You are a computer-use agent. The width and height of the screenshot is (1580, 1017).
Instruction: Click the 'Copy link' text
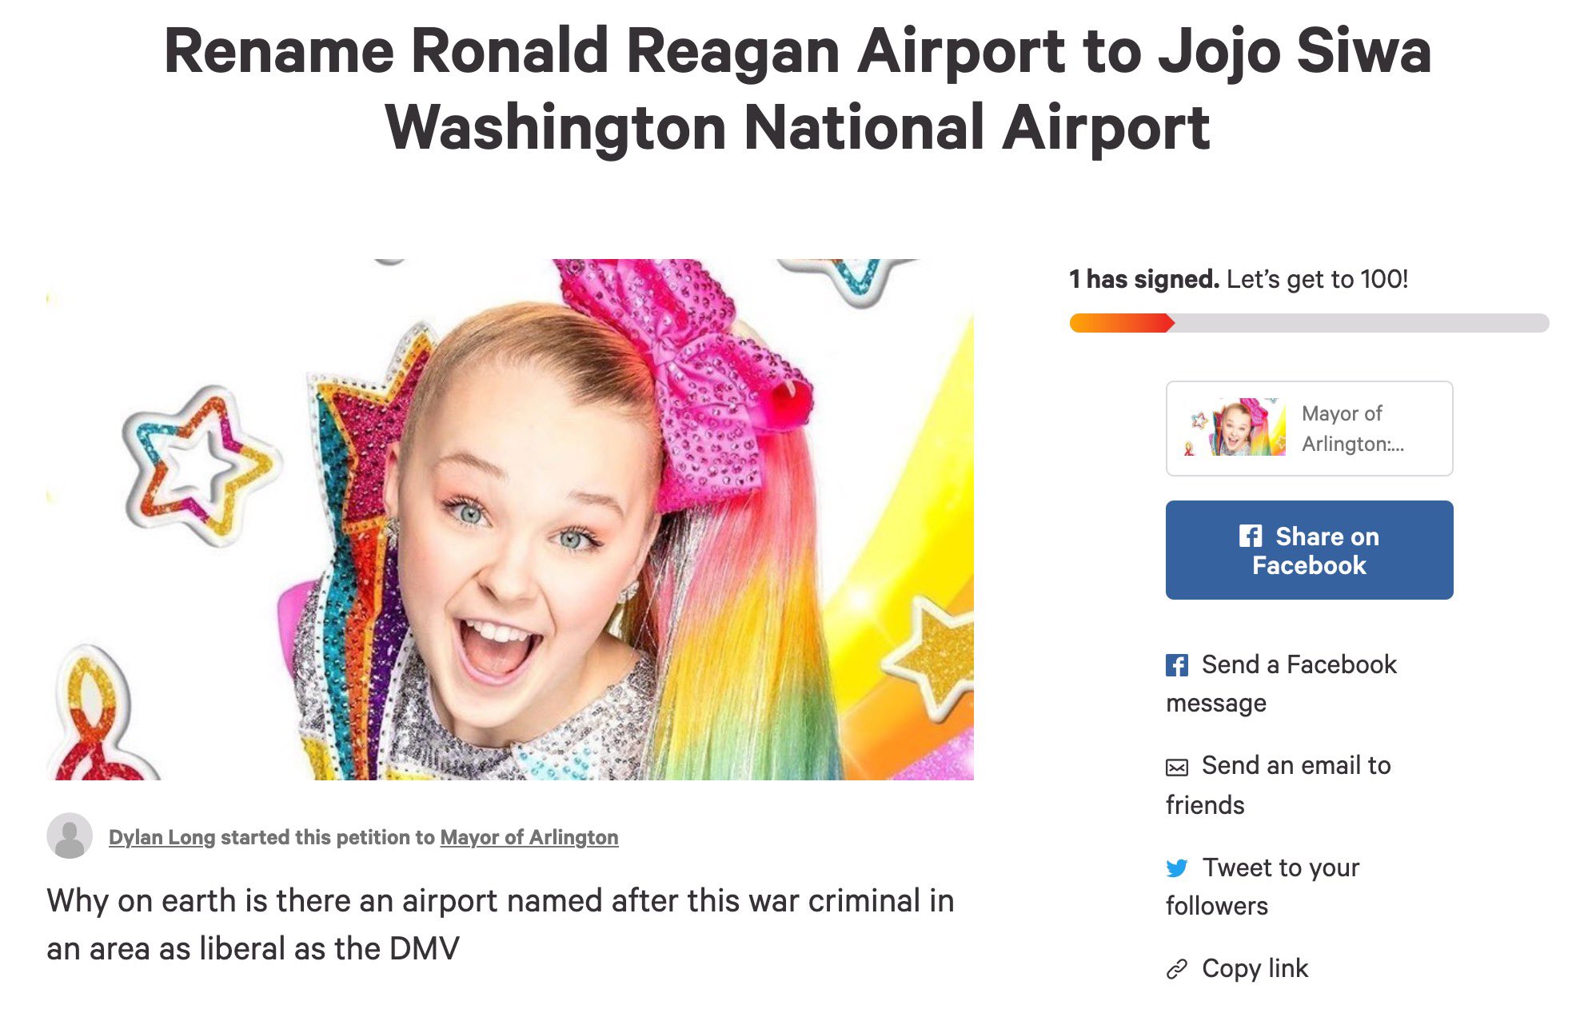(1255, 969)
